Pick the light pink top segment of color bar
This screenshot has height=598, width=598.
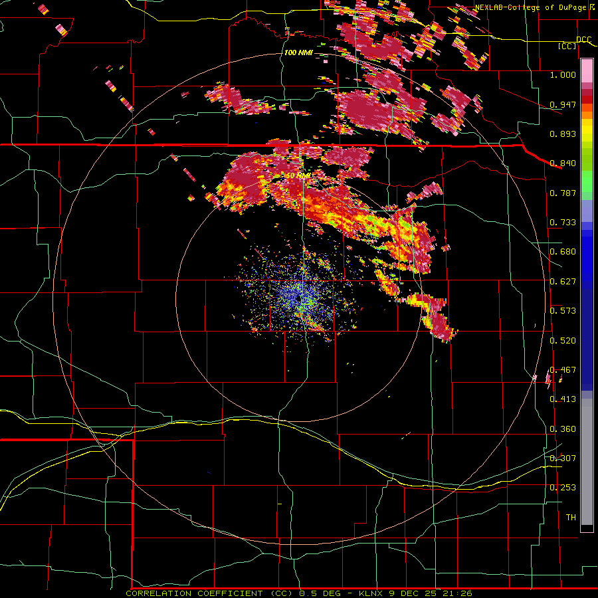[587, 71]
